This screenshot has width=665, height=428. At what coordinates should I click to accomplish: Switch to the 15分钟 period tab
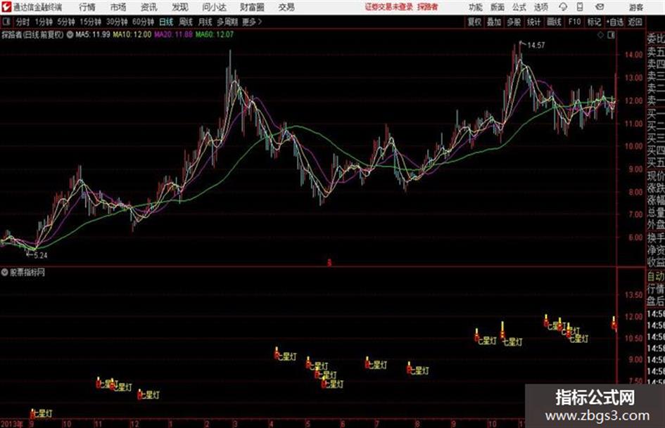point(91,22)
